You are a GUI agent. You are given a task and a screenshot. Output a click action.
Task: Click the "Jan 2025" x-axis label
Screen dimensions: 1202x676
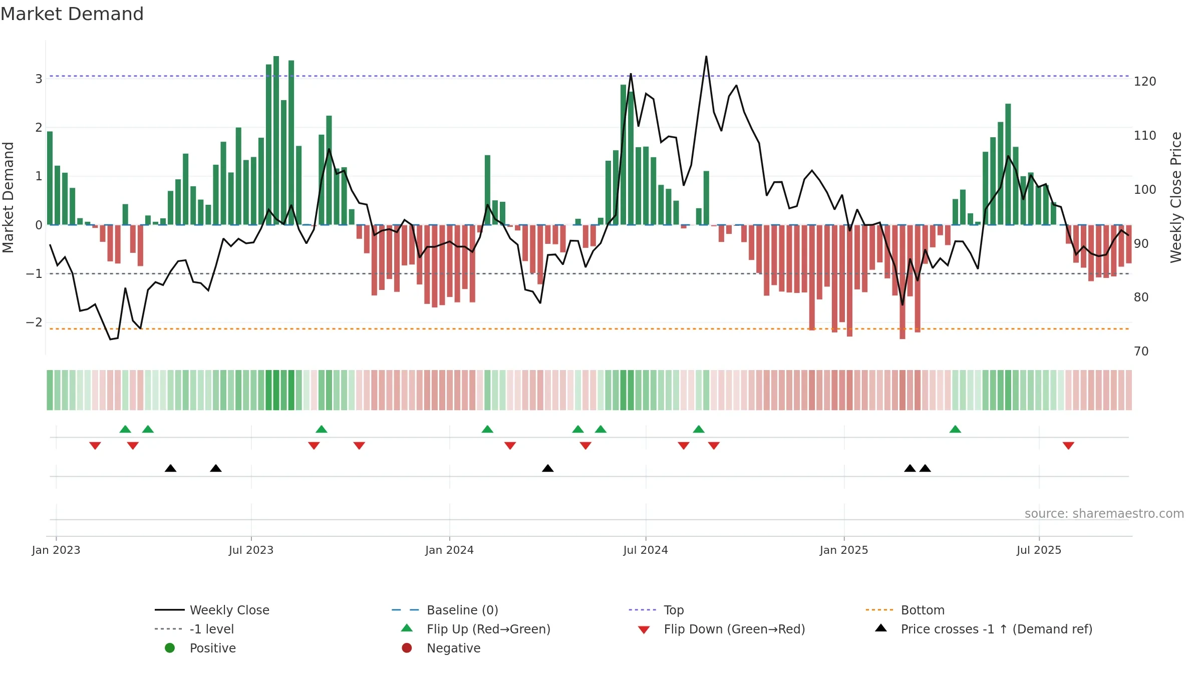point(844,550)
